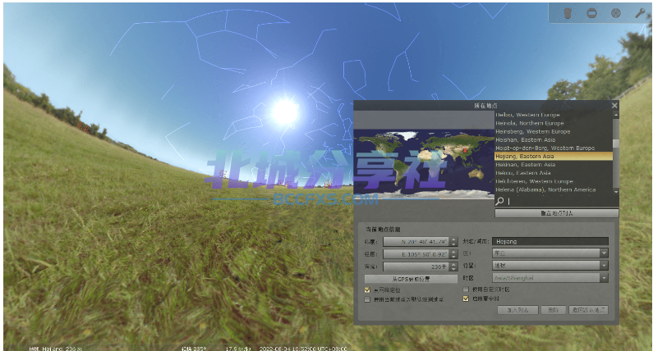Click the concentric target icon in top toolbar

[615, 13]
